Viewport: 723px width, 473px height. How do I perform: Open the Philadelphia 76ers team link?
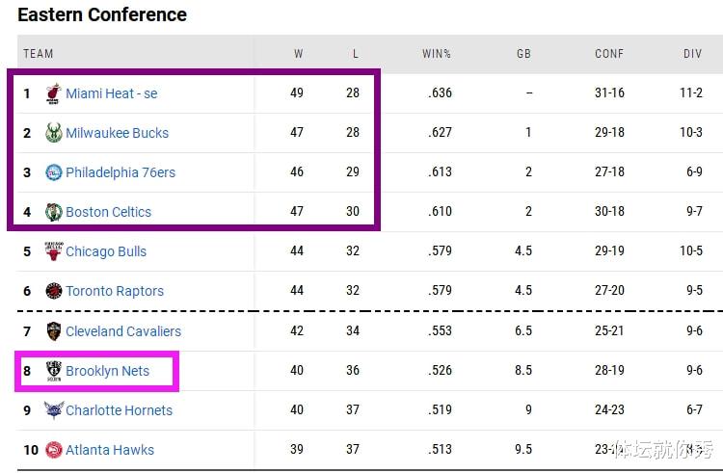(120, 172)
